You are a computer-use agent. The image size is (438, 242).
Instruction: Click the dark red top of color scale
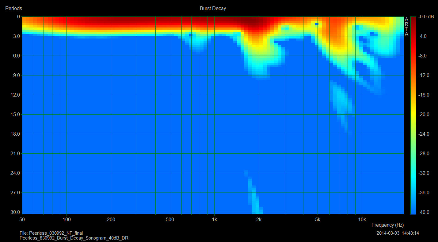pyautogui.click(x=413, y=19)
